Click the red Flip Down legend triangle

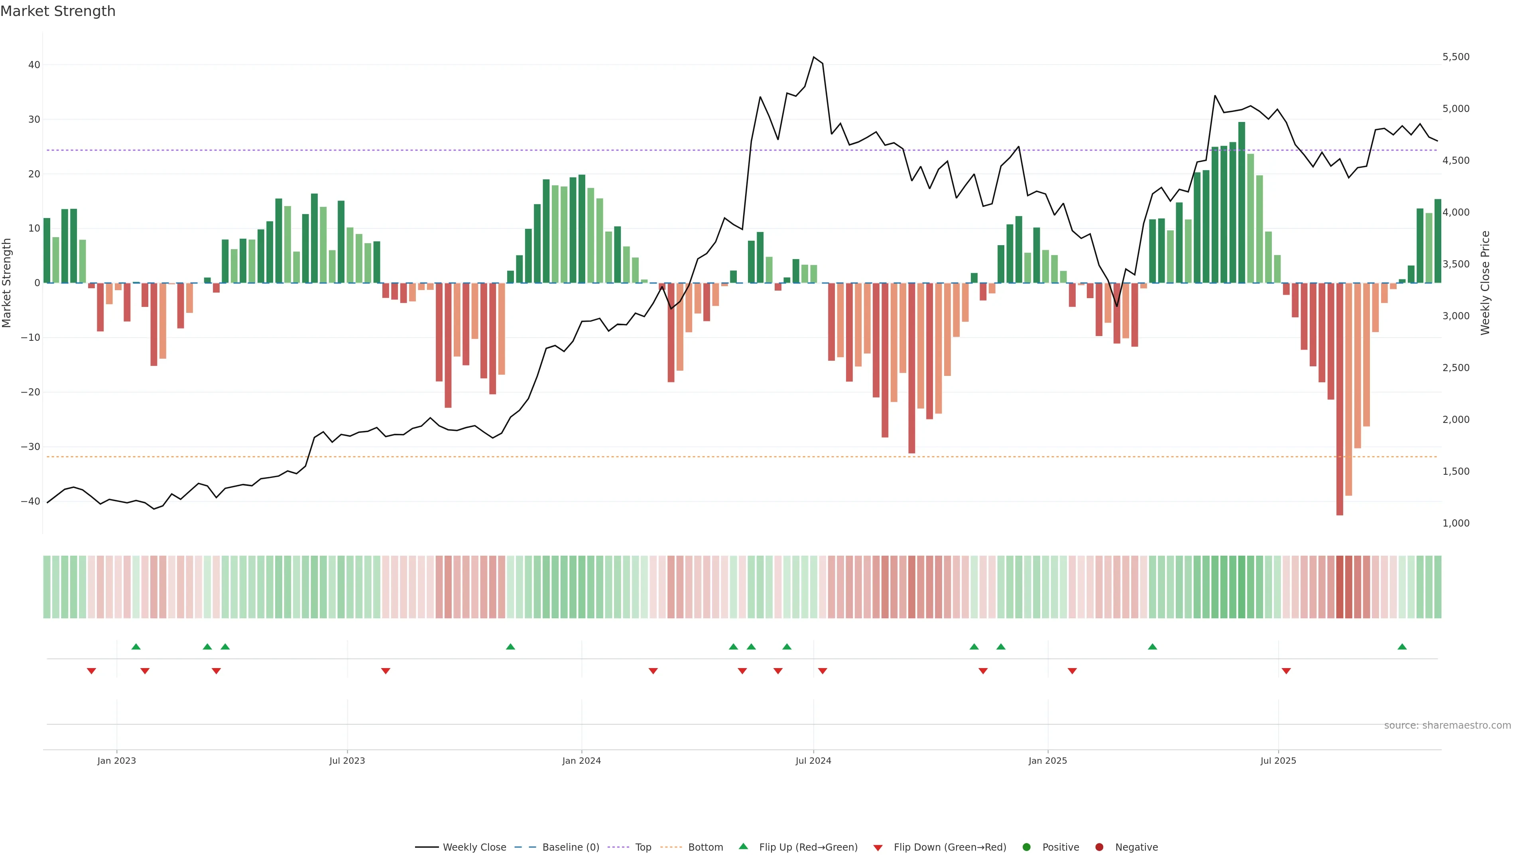pyautogui.click(x=878, y=847)
